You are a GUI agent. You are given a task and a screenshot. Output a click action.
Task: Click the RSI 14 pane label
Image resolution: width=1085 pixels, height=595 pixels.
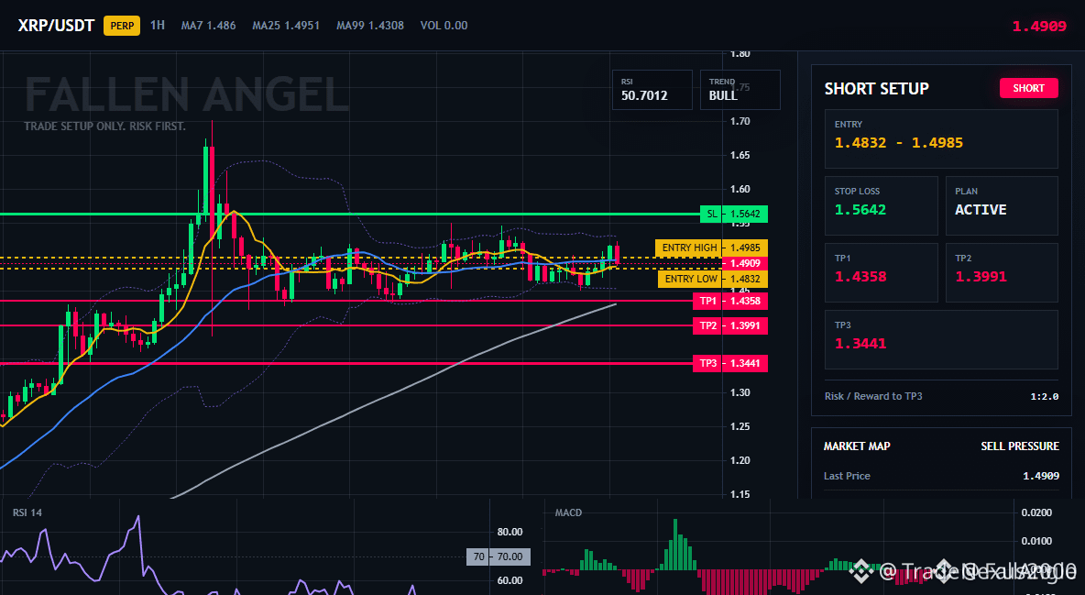pos(27,512)
